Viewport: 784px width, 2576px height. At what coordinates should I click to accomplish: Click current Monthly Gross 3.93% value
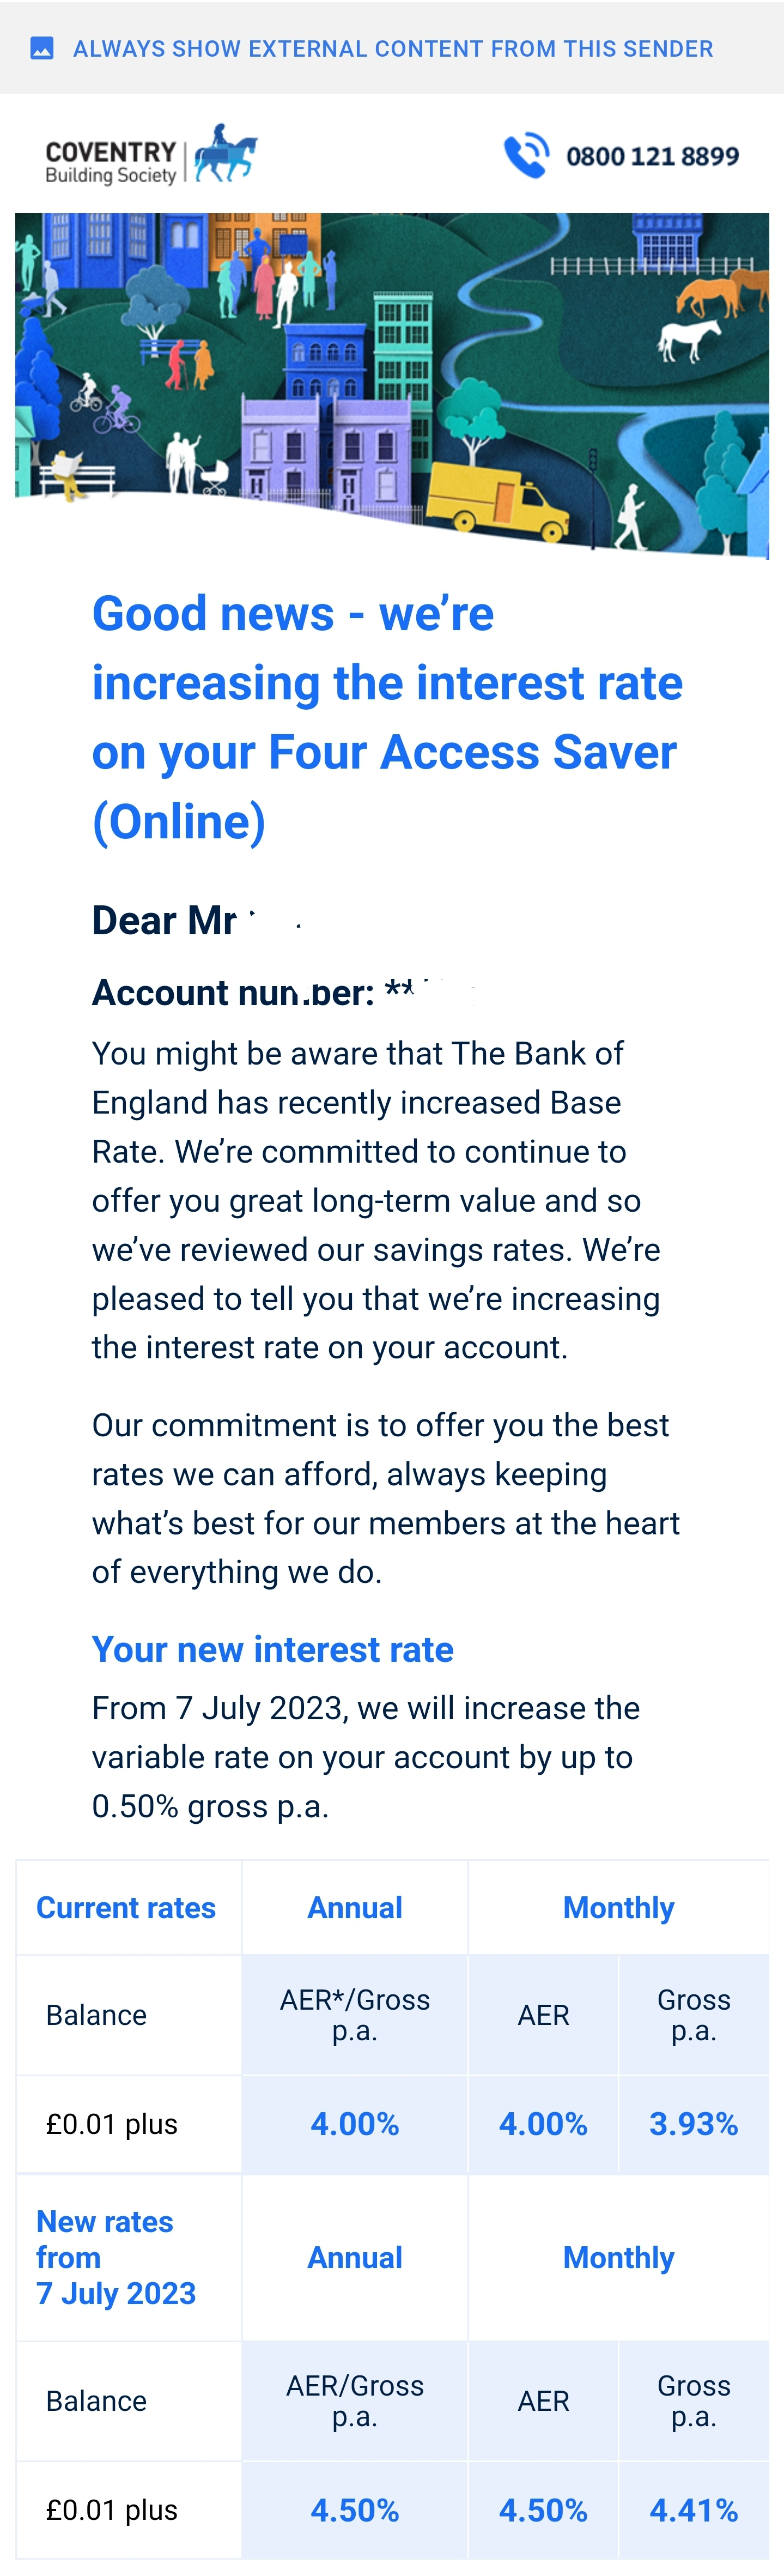[694, 2124]
